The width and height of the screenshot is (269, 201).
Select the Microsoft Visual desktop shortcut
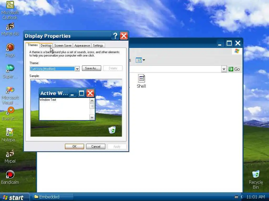pyautogui.click(x=10, y=95)
